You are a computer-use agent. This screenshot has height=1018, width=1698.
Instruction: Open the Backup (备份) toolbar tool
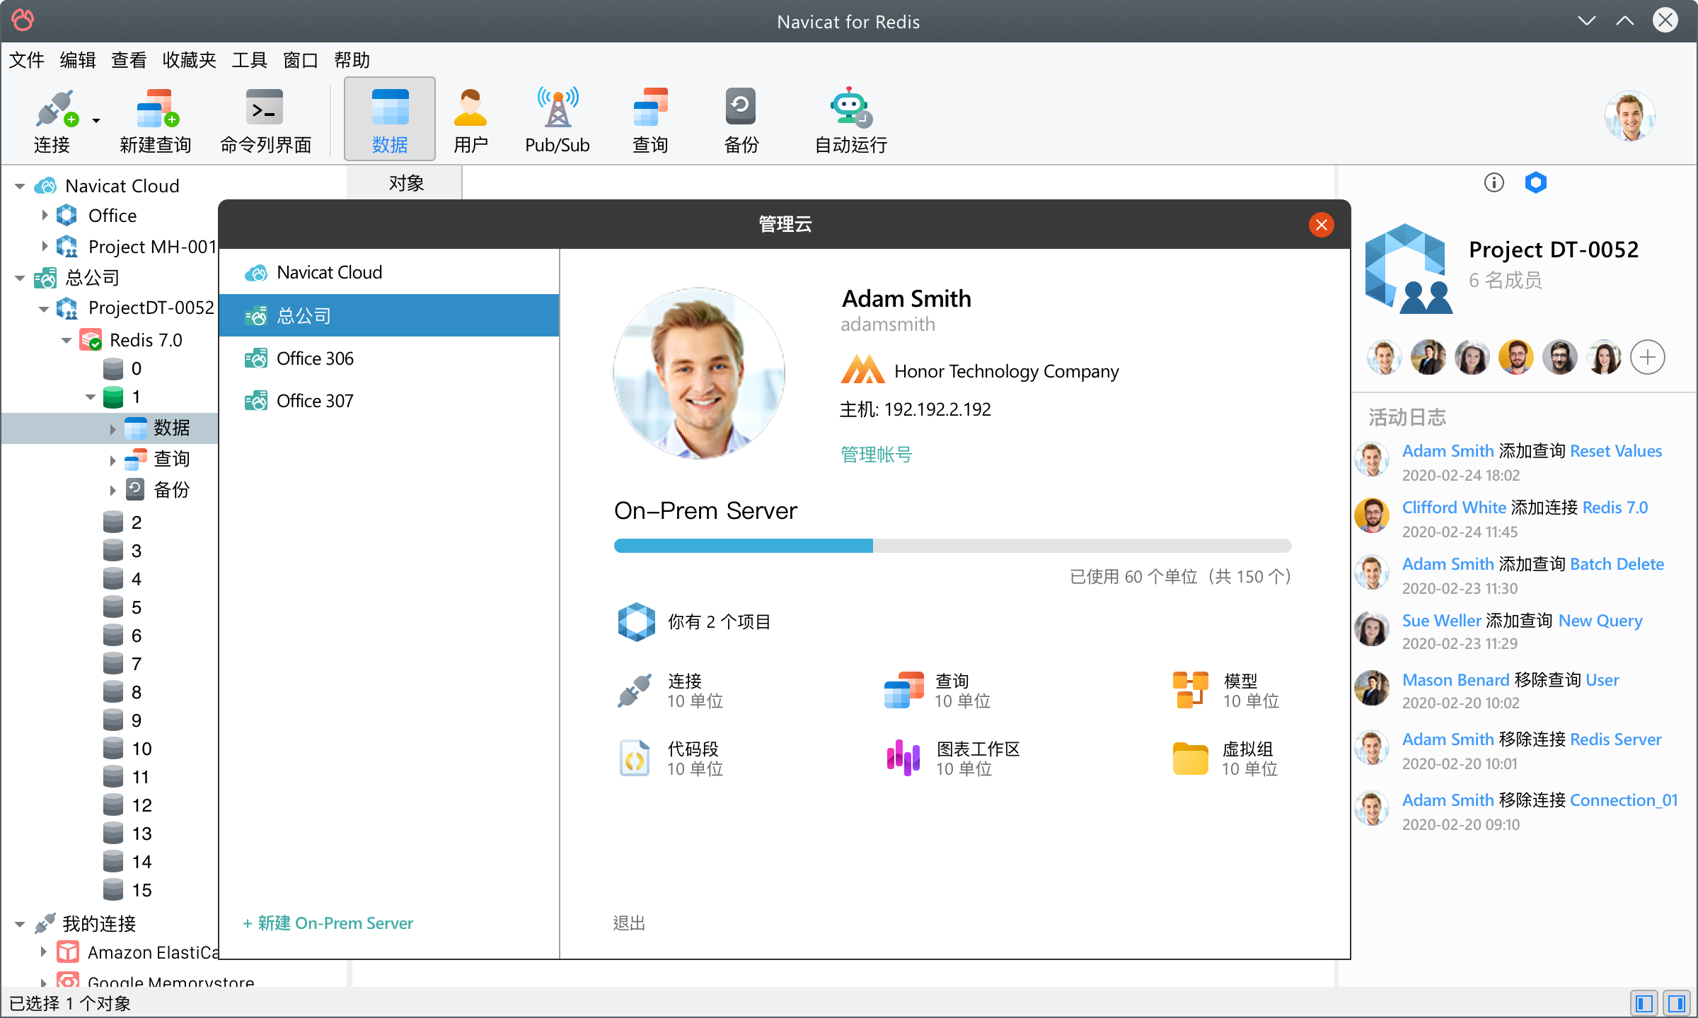741,120
